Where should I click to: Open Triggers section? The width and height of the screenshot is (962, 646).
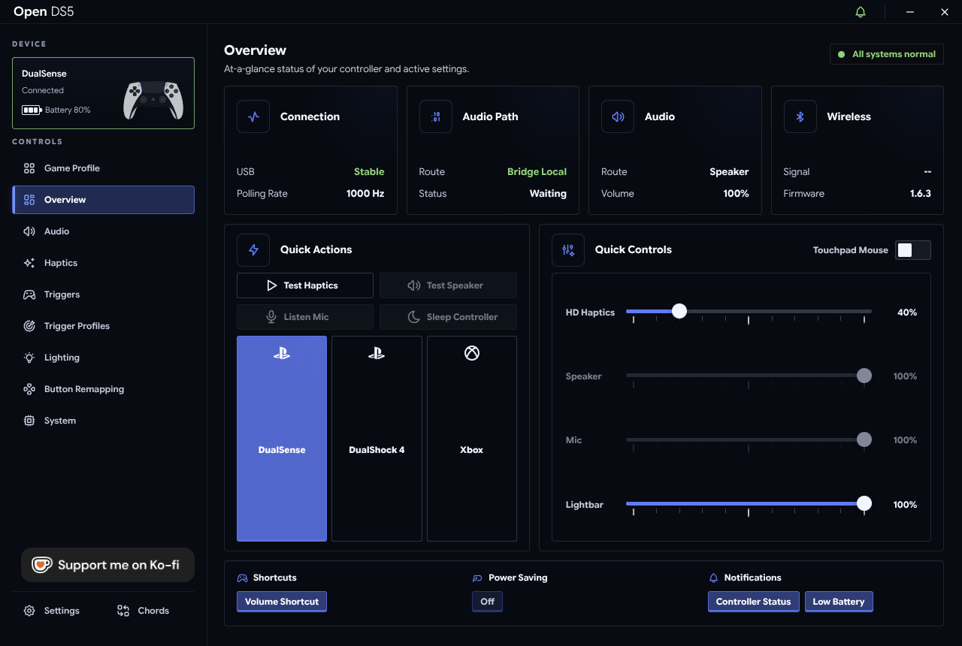tap(104, 294)
